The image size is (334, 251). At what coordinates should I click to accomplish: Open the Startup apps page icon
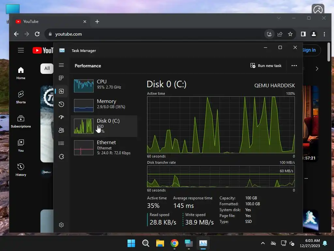click(x=61, y=117)
